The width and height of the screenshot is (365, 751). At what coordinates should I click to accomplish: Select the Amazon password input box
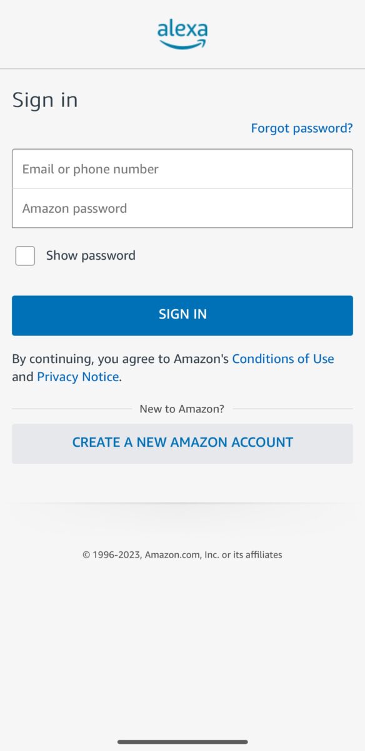point(182,208)
